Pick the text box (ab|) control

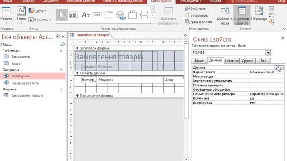pyautogui.click(x=74, y=15)
